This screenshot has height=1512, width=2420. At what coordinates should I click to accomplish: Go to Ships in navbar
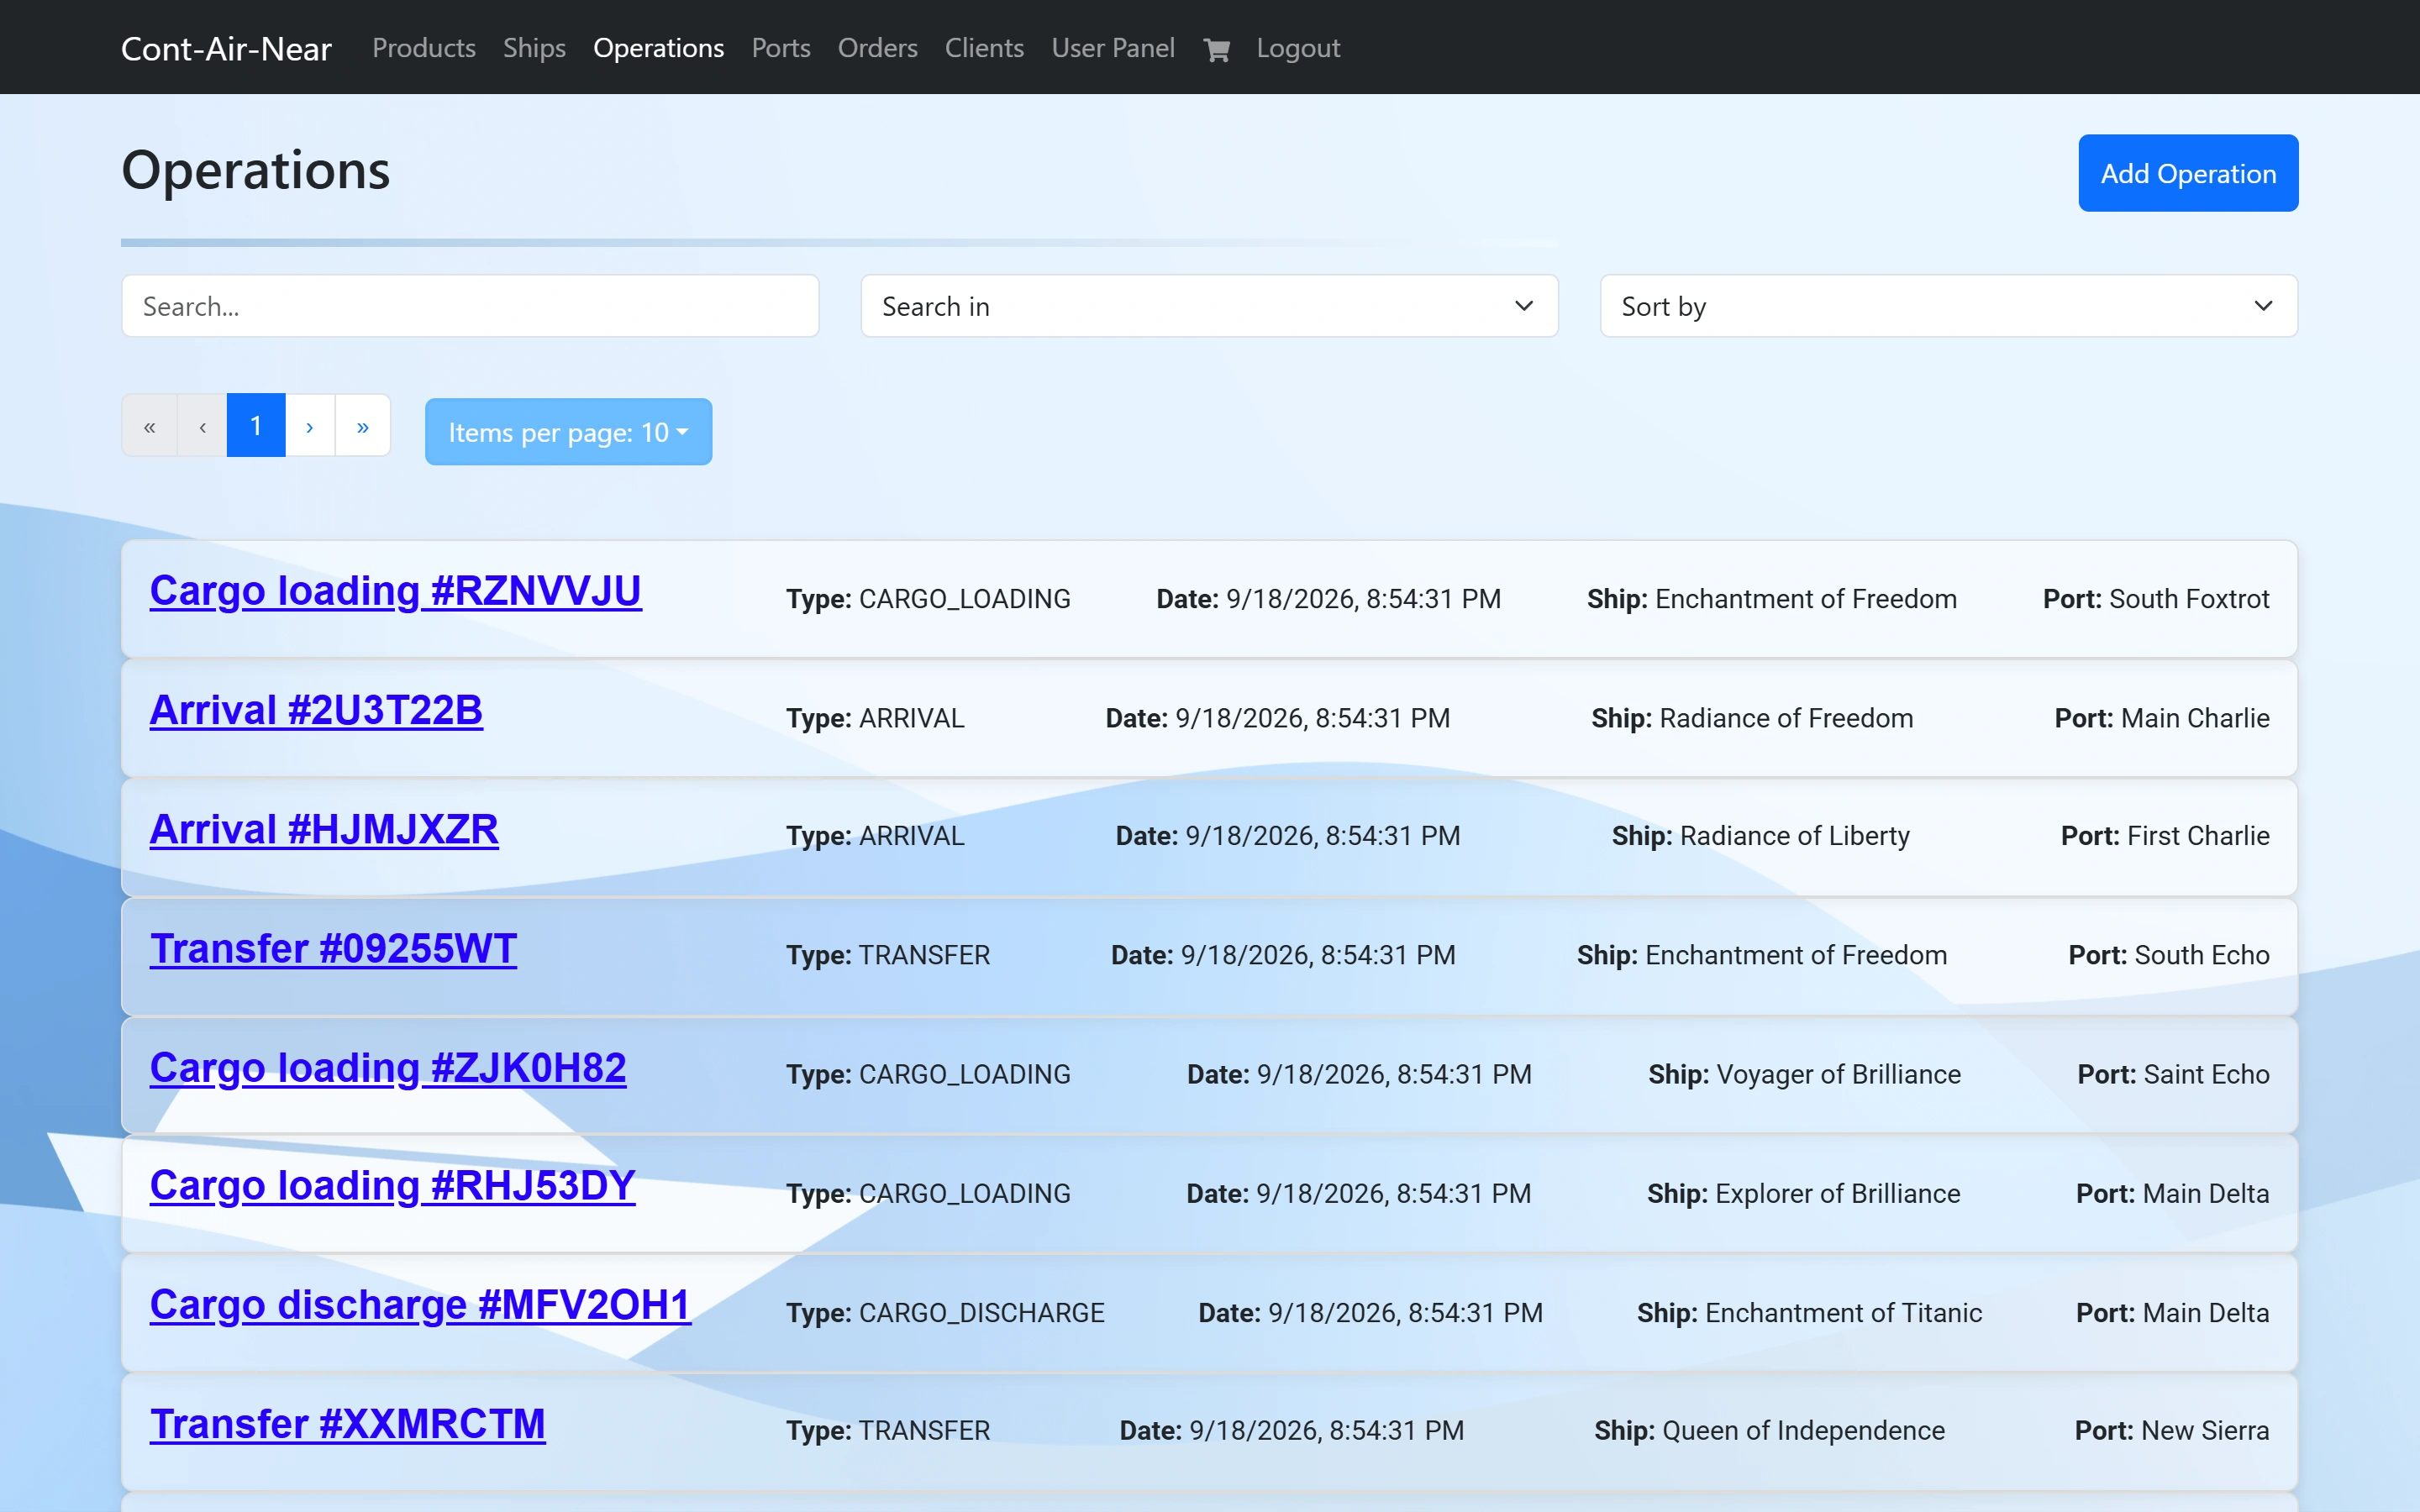[534, 48]
